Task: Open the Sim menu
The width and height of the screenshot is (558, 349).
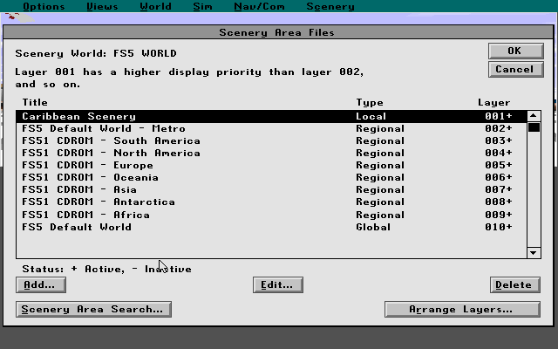Action: pyautogui.click(x=202, y=7)
